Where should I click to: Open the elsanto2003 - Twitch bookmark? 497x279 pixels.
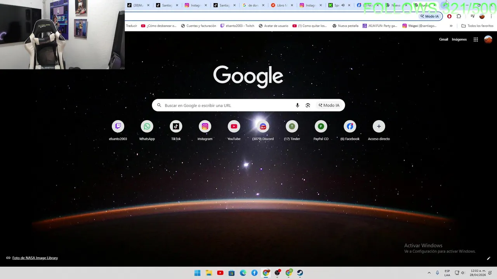tap(237, 26)
